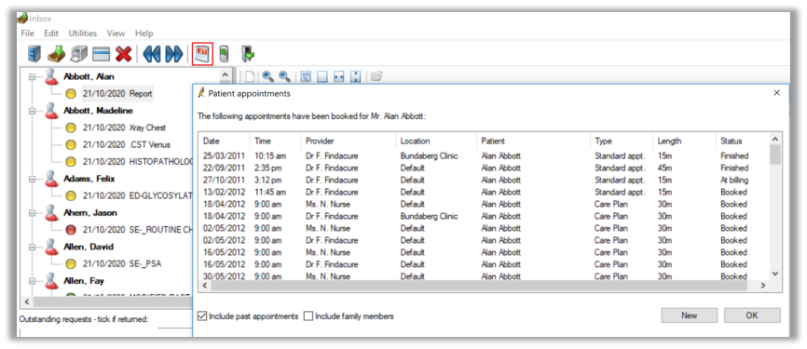807x349 pixels.
Task: Open the View menu
Action: pyautogui.click(x=116, y=33)
